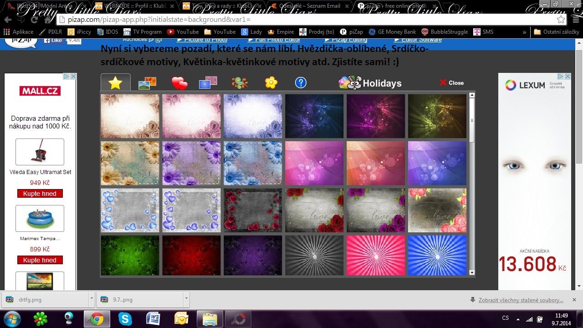Click the down arrow of background list scrollbar
This screenshot has height=328, width=583.
tap(472, 272)
